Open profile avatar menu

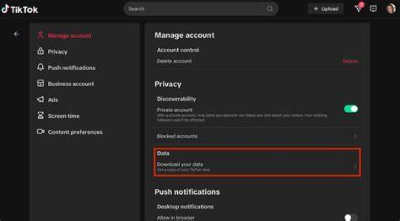point(391,9)
